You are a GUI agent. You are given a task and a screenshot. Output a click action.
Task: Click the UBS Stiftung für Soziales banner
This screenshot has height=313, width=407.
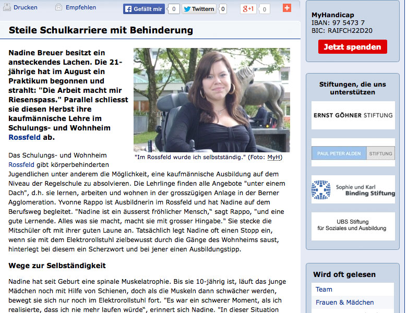pos(353,225)
